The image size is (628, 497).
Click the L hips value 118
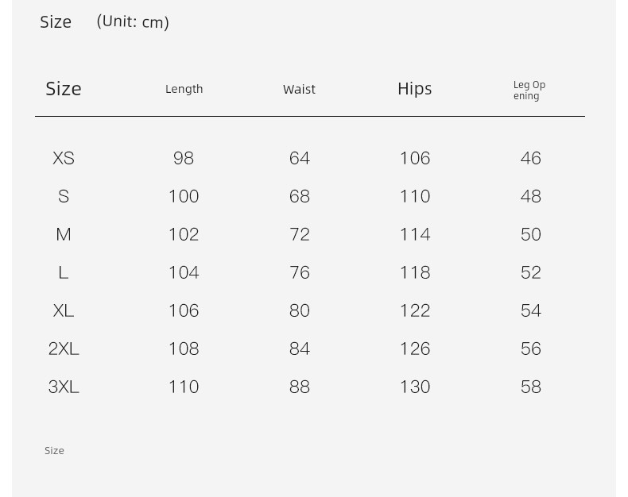tap(415, 272)
